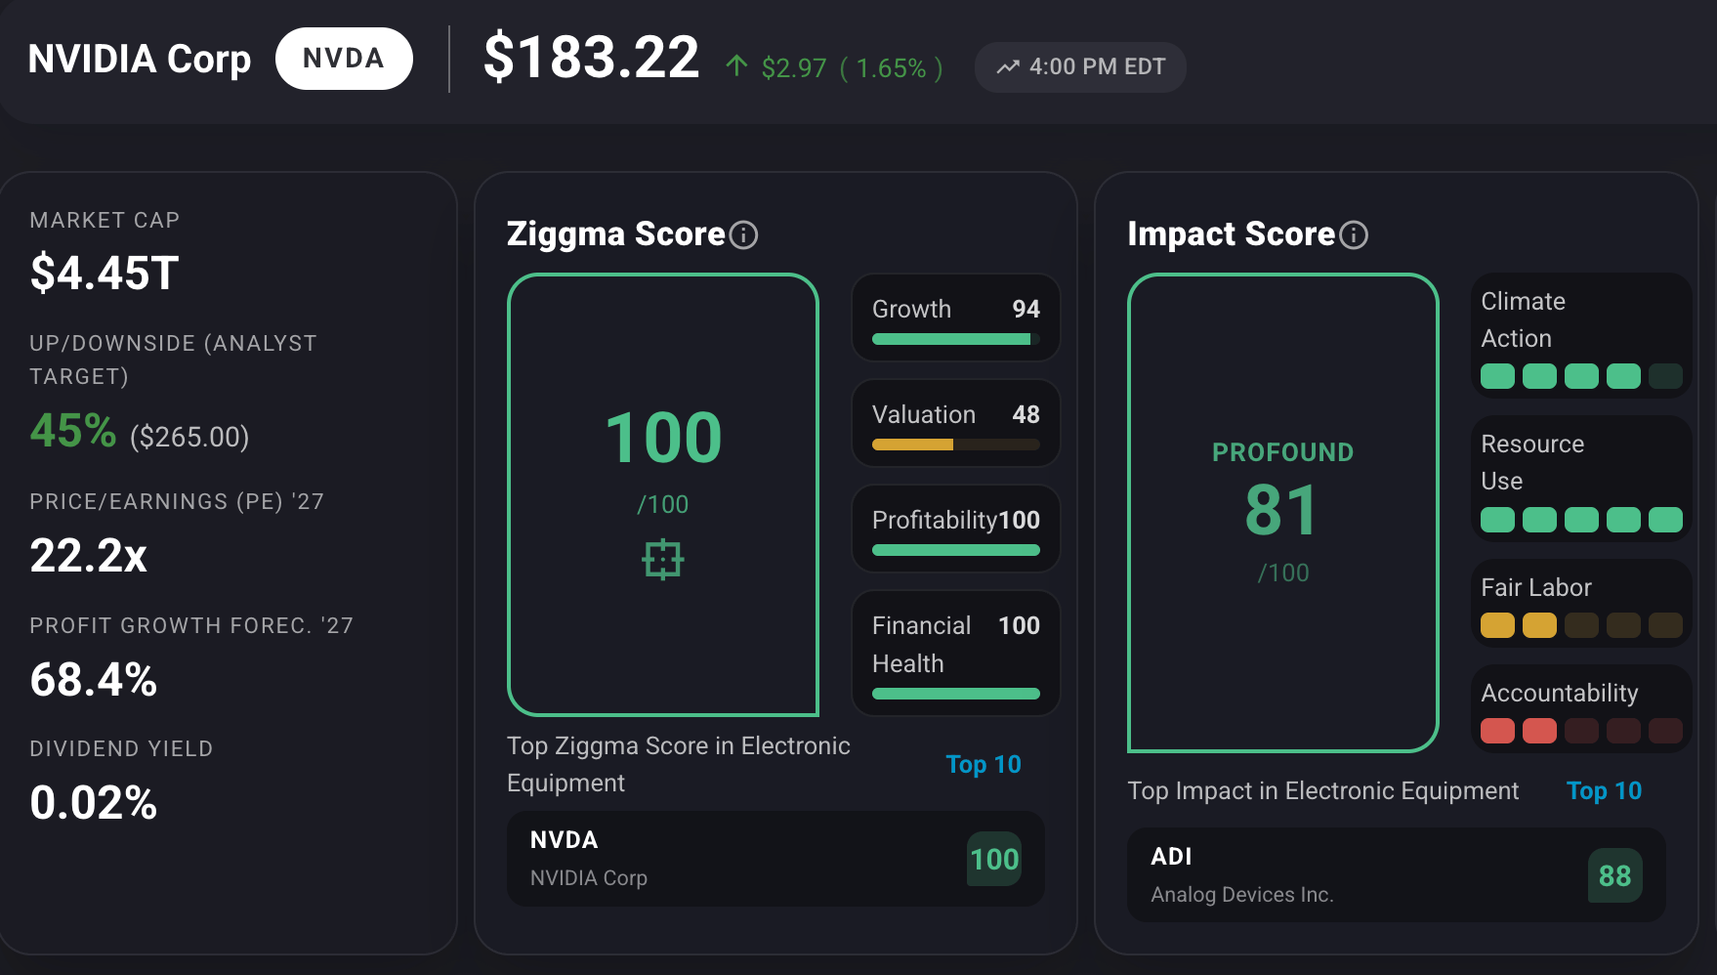Open the Top 10 link for Impact

[1604, 790]
